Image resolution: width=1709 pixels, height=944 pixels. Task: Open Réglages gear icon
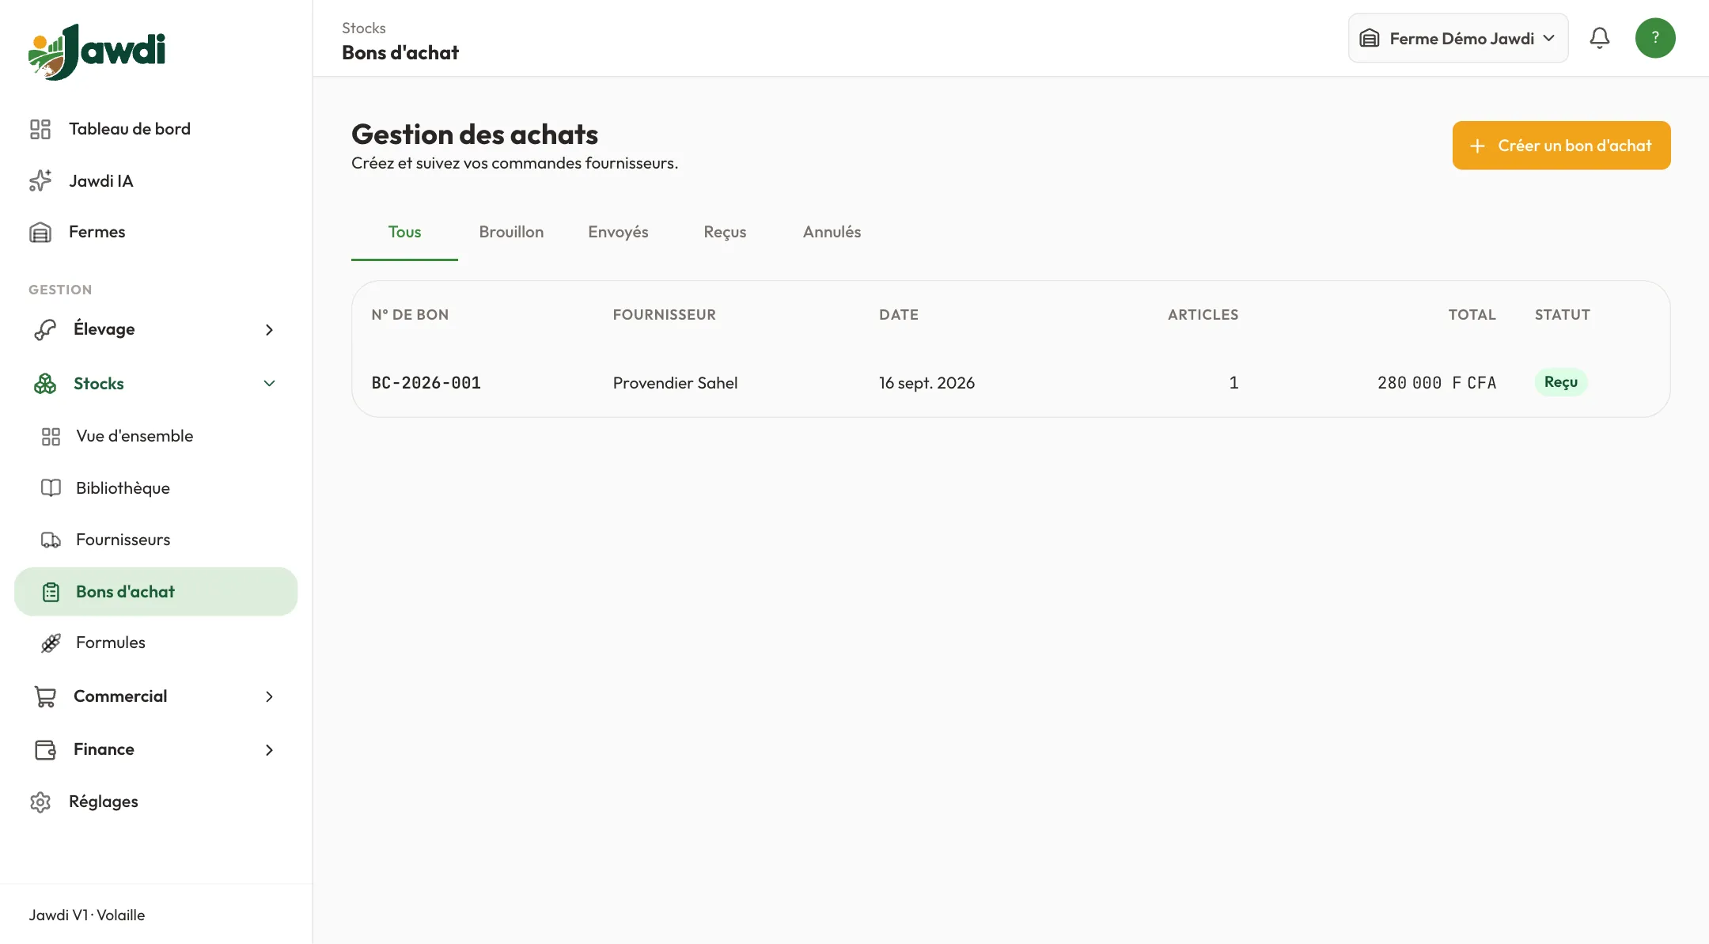click(x=40, y=802)
